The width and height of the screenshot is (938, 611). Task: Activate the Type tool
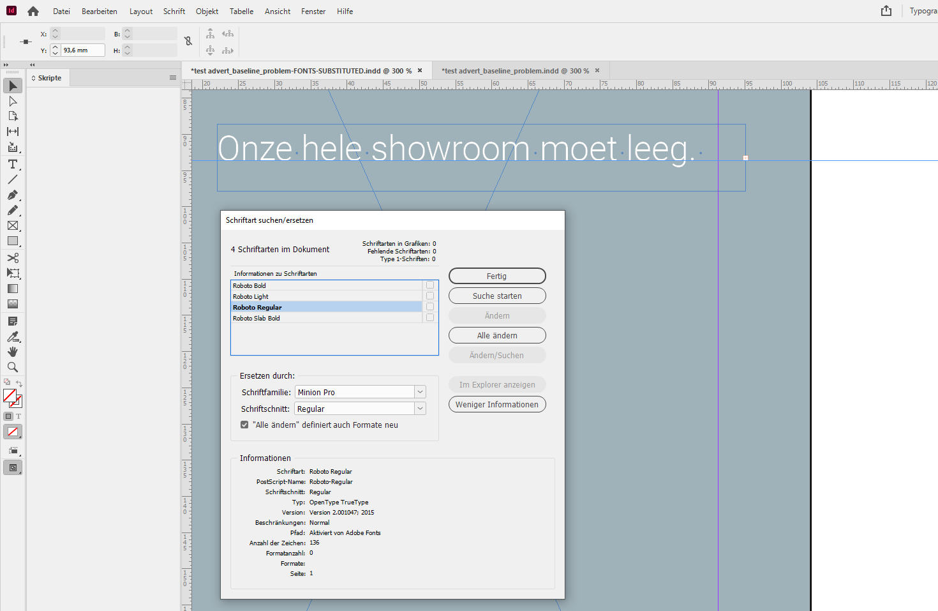pos(13,164)
